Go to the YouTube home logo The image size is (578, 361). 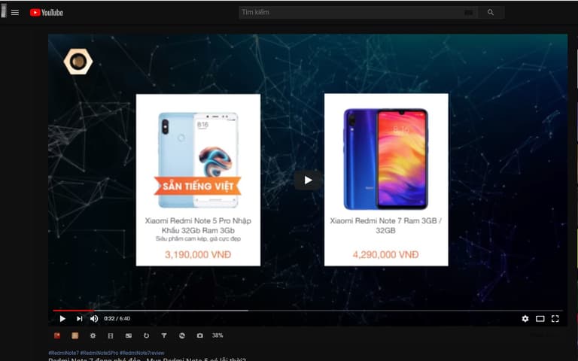(x=47, y=13)
